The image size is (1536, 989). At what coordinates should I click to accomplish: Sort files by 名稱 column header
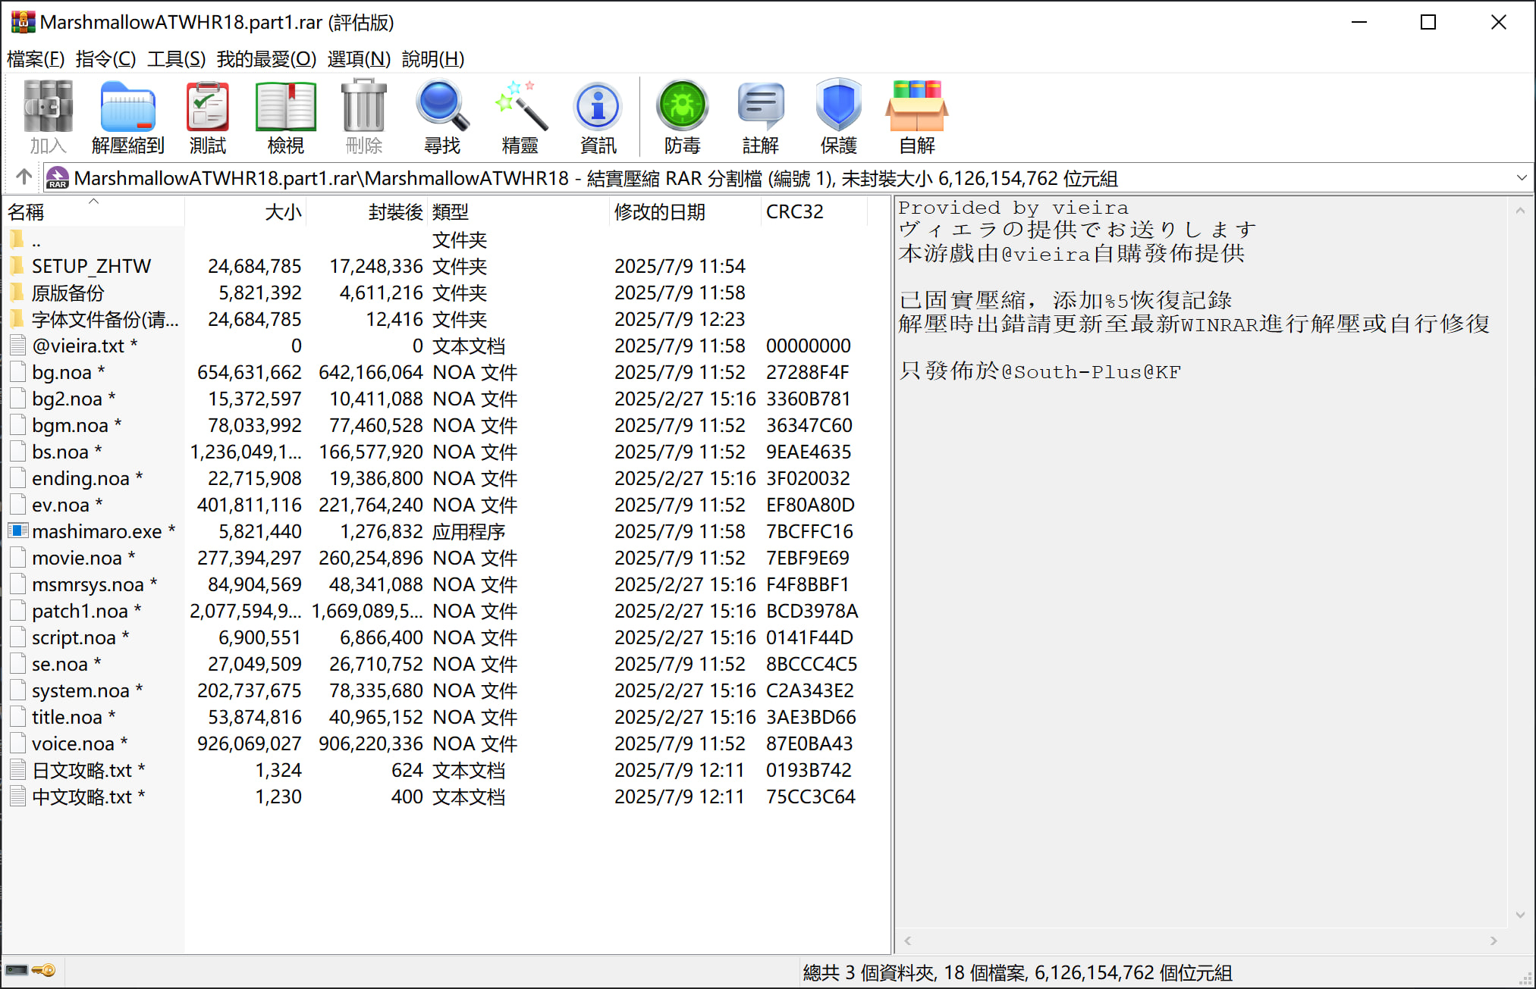click(27, 212)
